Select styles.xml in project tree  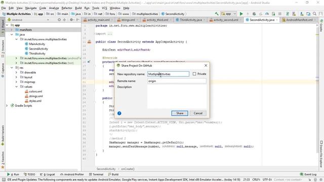(35, 101)
